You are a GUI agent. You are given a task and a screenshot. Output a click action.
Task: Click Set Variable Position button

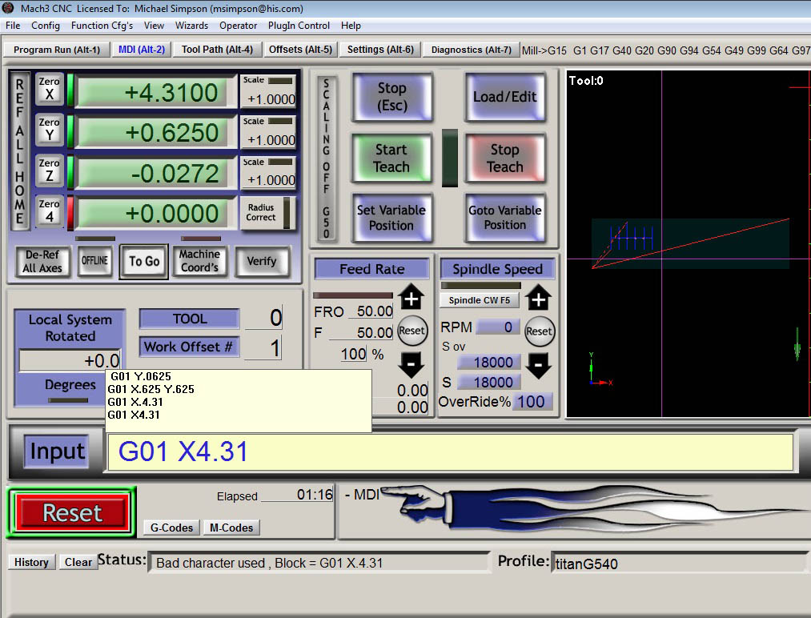(x=391, y=218)
